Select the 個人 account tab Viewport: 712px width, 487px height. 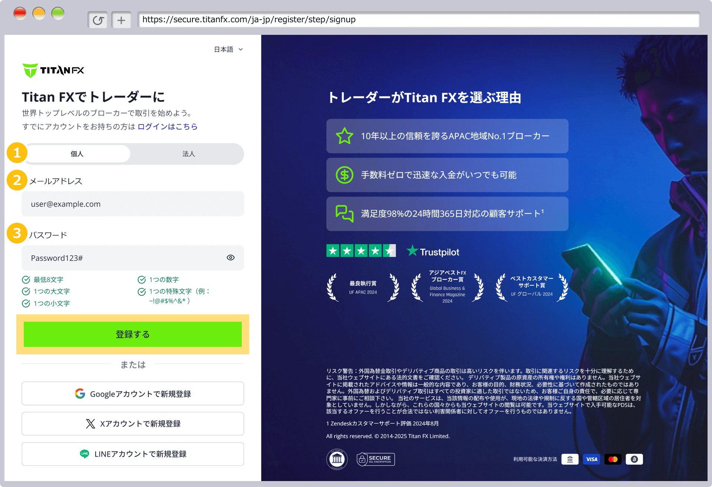[x=77, y=154]
